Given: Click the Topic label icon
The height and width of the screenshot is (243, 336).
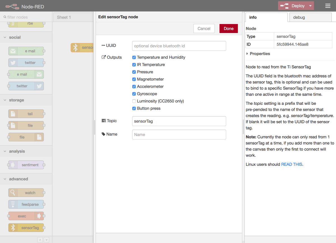Looking at the screenshot, I should click(104, 121).
